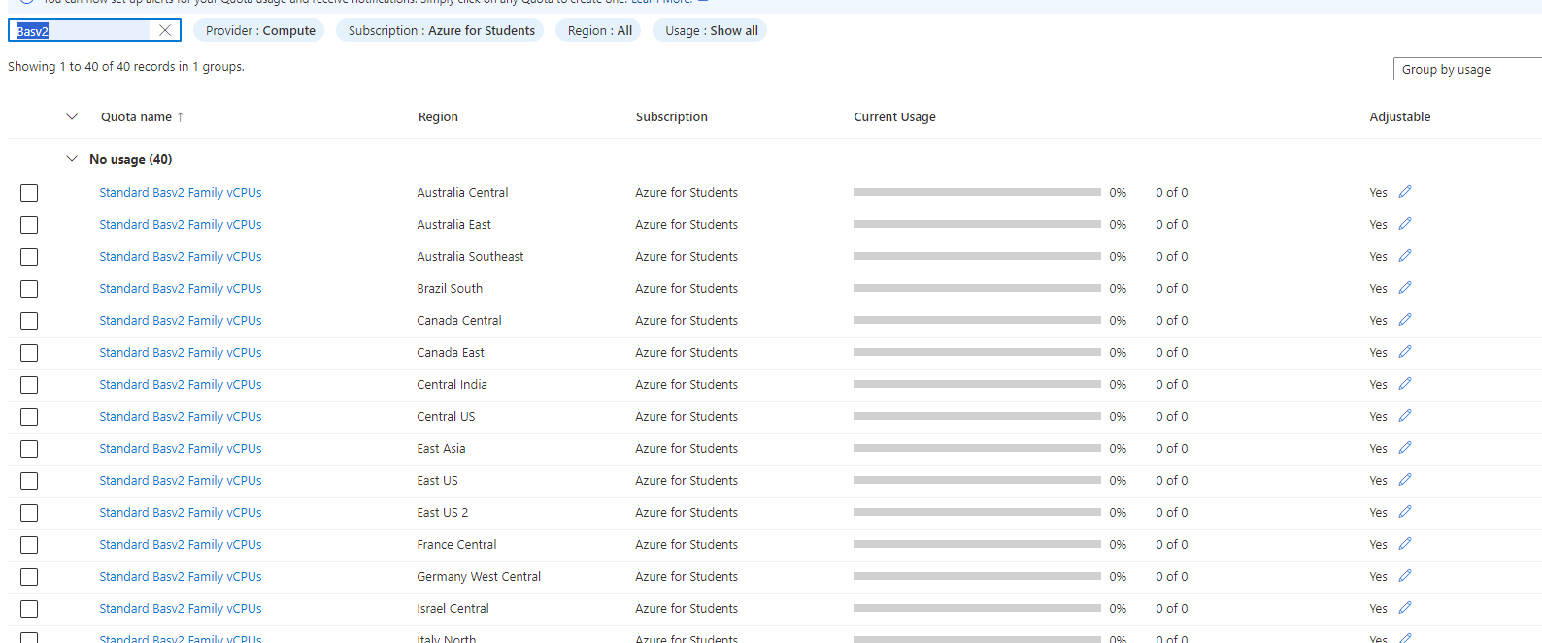This screenshot has width=1542, height=643.
Task: Open the Group by usage dropdown
Action: [1467, 69]
